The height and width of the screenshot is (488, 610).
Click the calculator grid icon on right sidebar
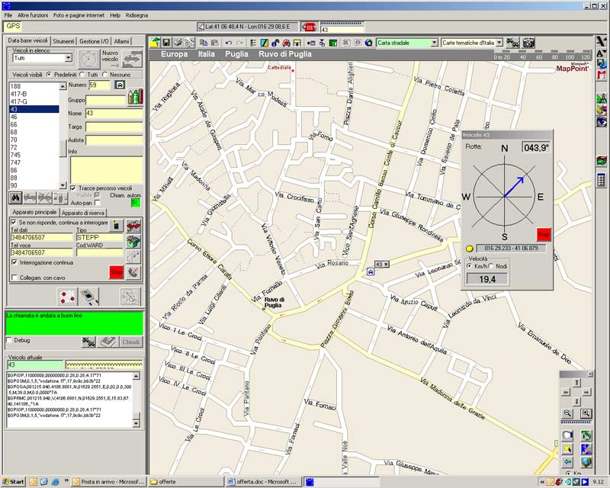click(x=601, y=180)
